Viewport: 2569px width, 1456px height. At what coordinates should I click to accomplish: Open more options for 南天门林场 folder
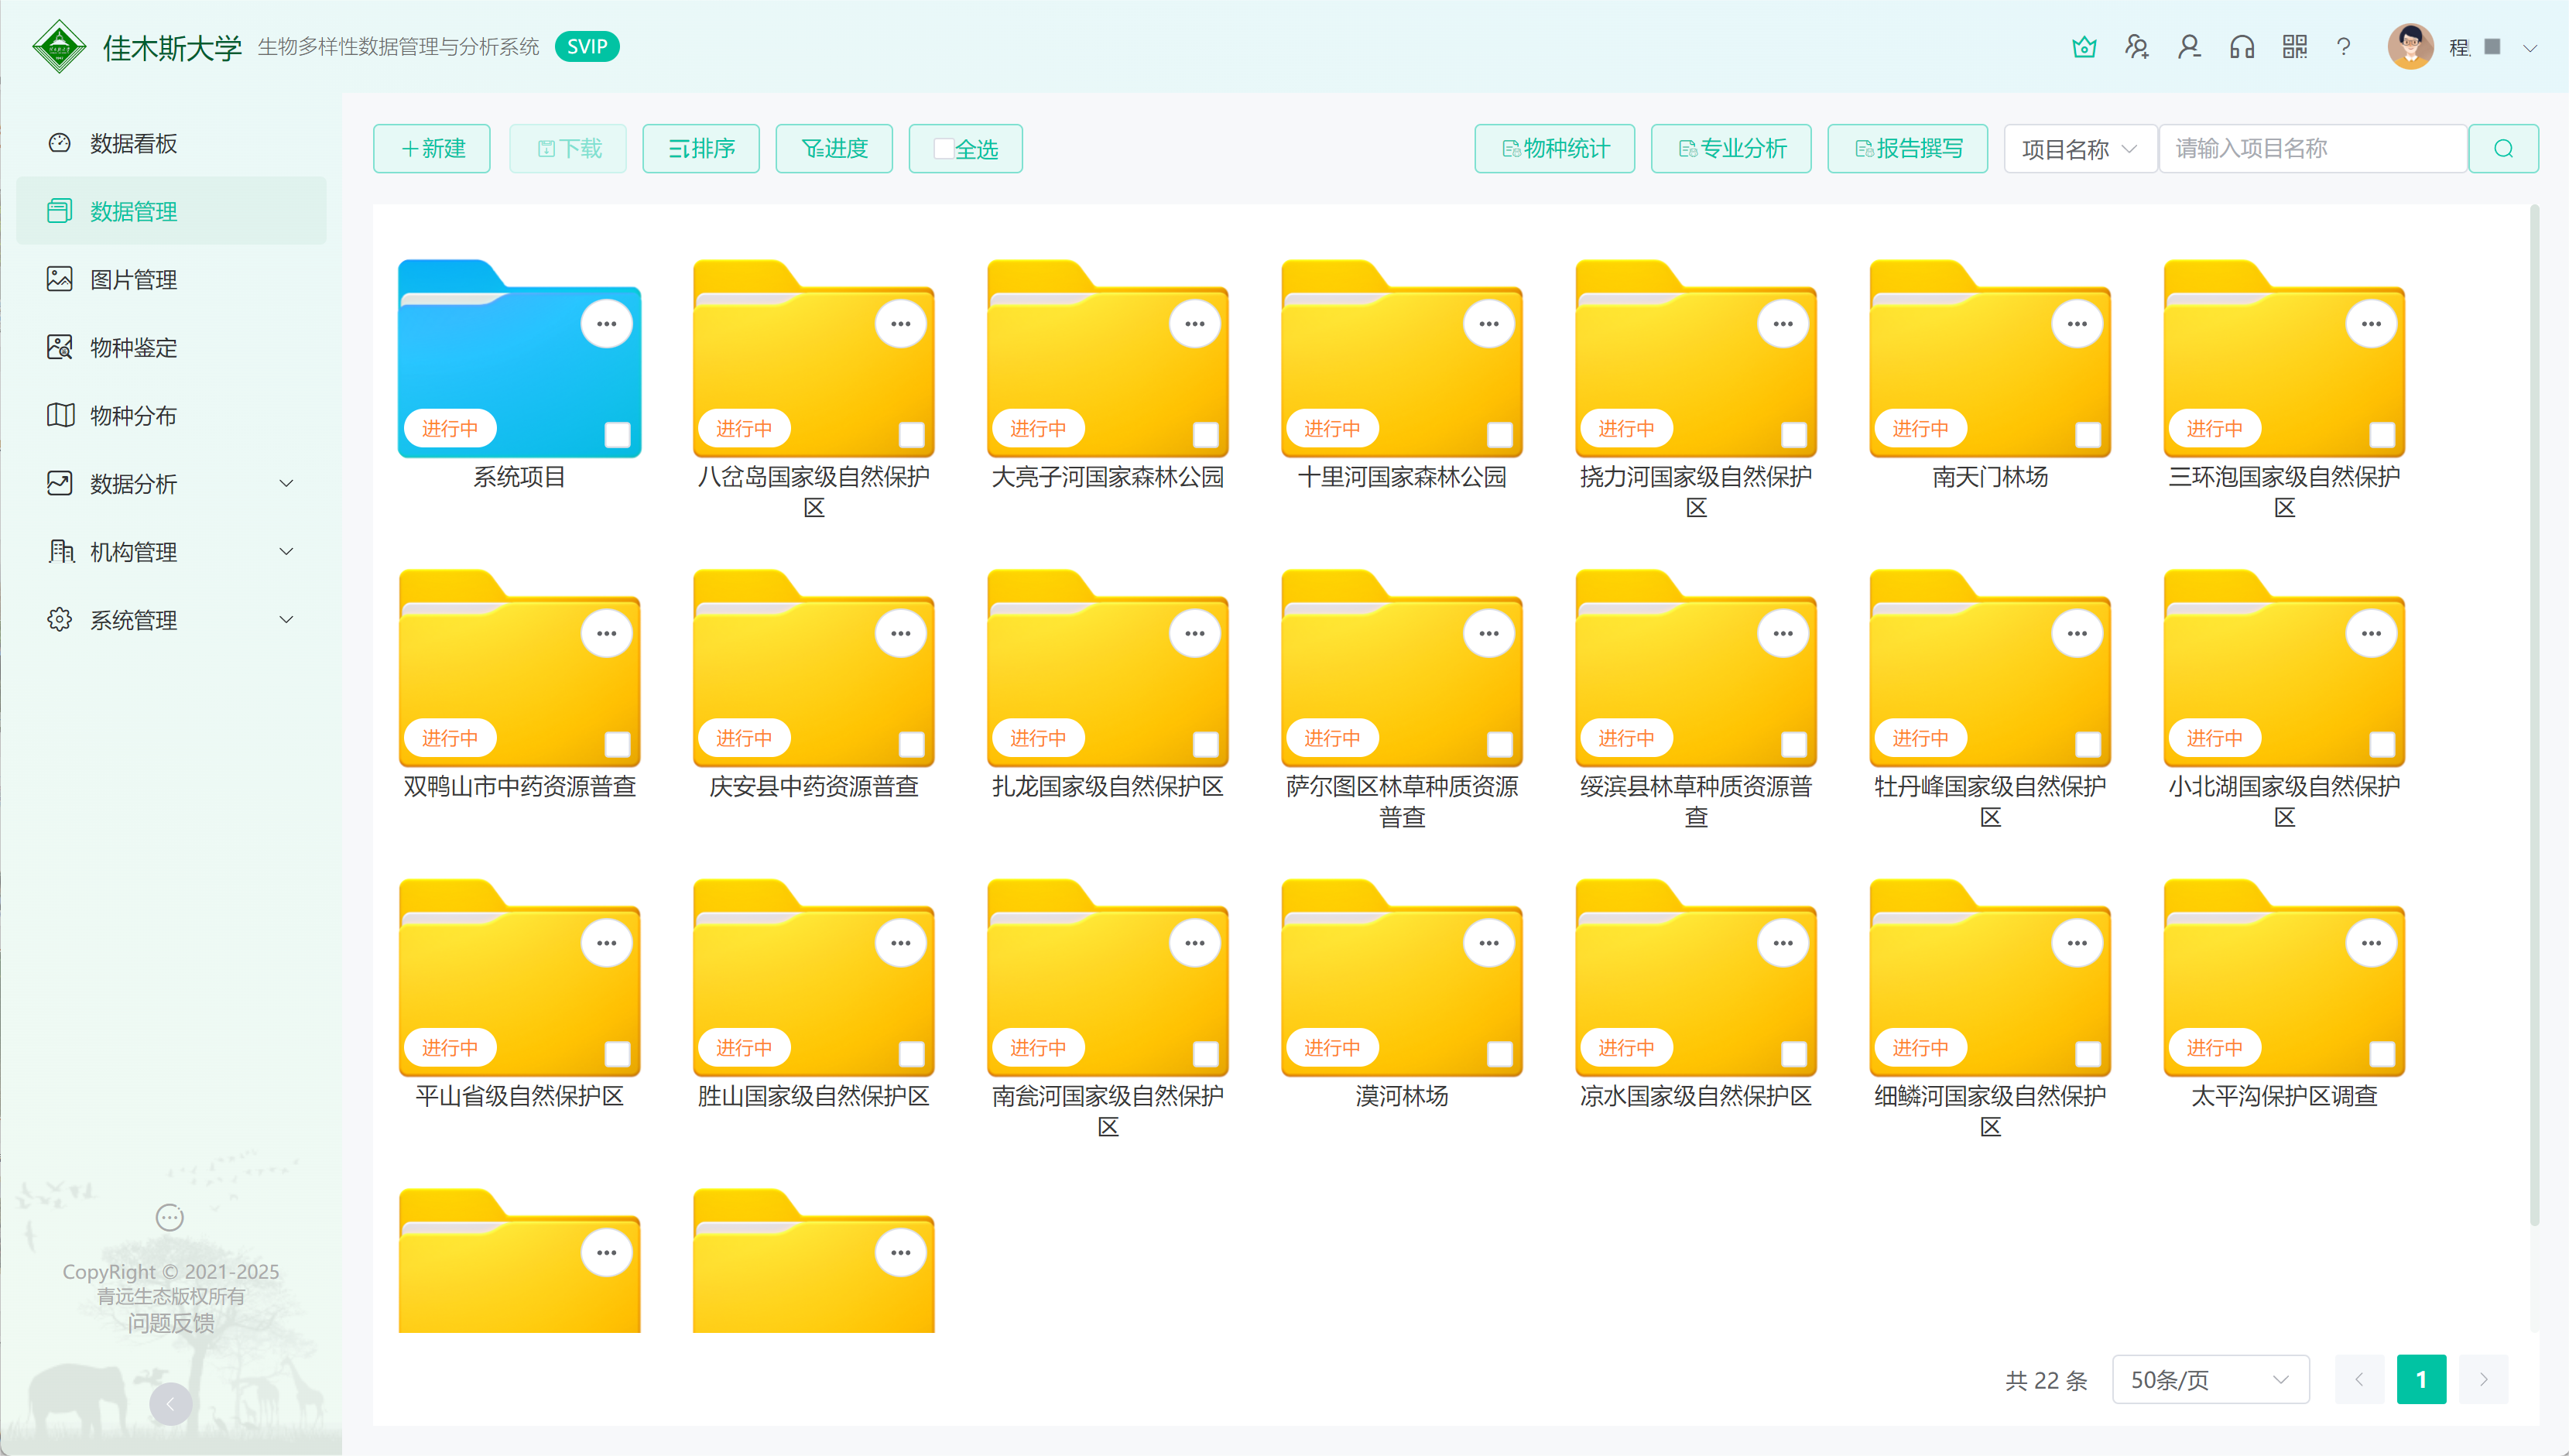[2077, 324]
